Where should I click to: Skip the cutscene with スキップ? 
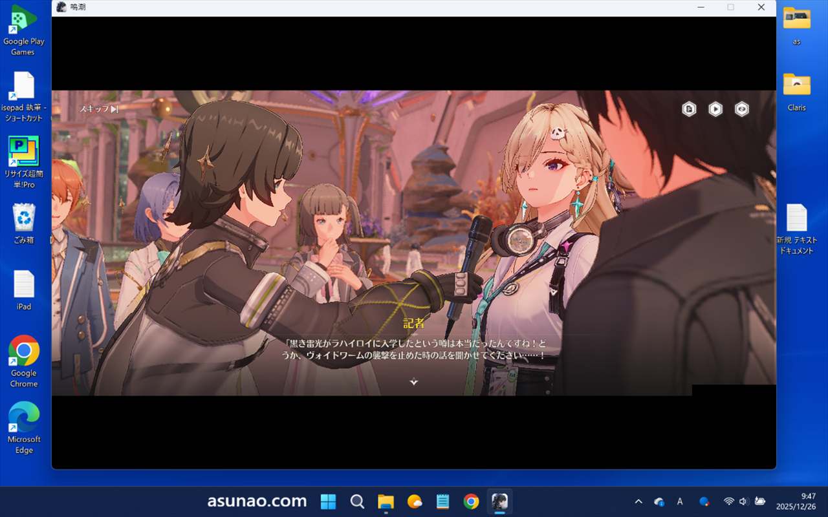click(x=99, y=109)
